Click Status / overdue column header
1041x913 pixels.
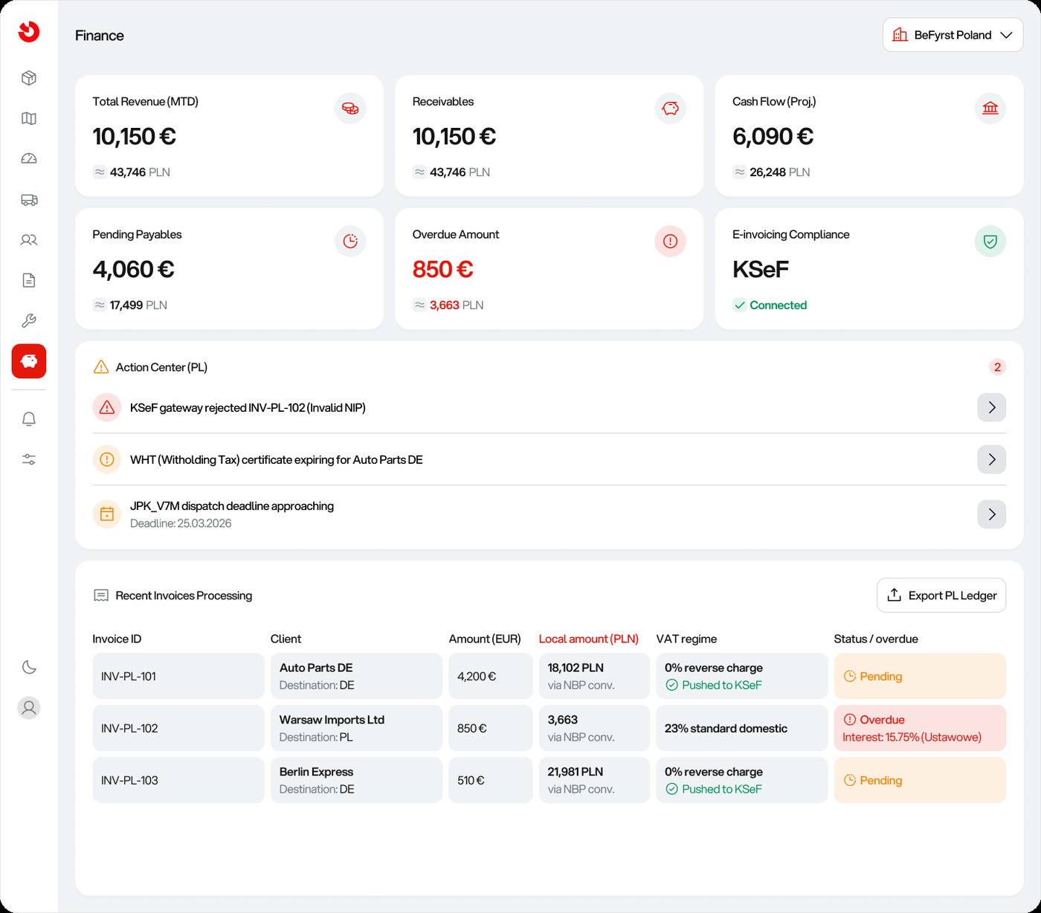click(876, 639)
